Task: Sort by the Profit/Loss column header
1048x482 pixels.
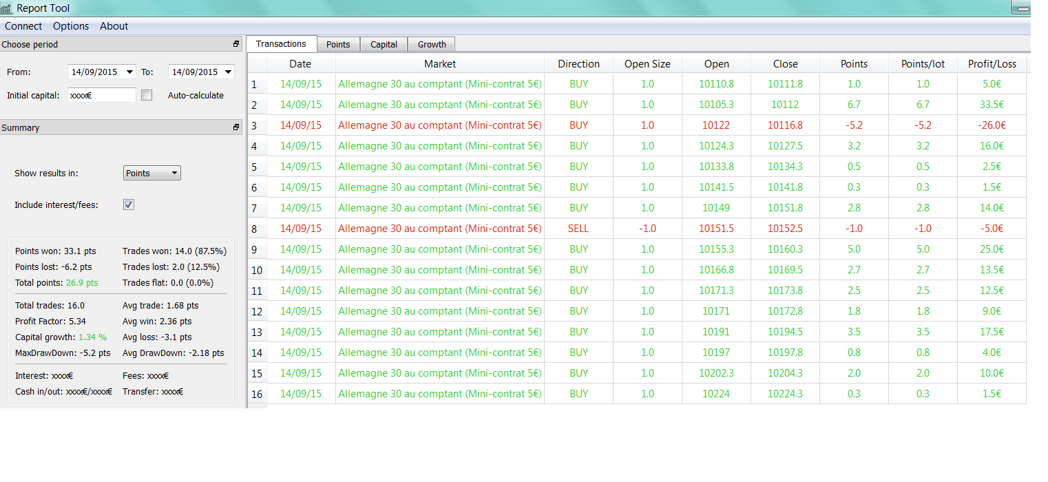Action: [x=992, y=64]
